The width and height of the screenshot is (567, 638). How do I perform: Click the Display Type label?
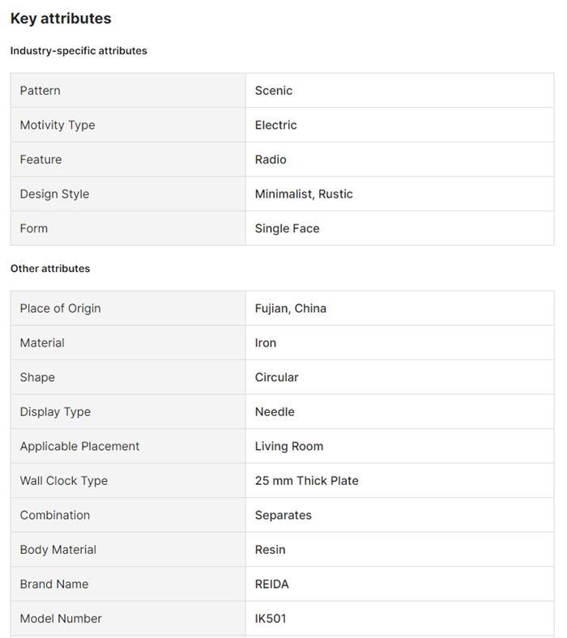(x=55, y=412)
